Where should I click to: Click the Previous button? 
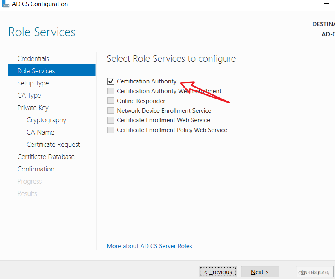(x=217, y=272)
